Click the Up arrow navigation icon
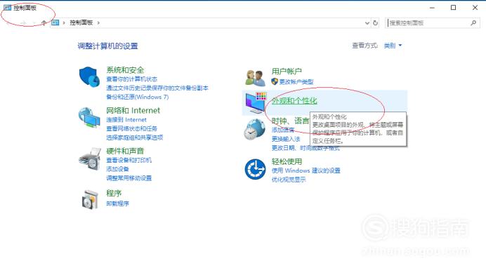The height and width of the screenshot is (275, 486). [44, 22]
